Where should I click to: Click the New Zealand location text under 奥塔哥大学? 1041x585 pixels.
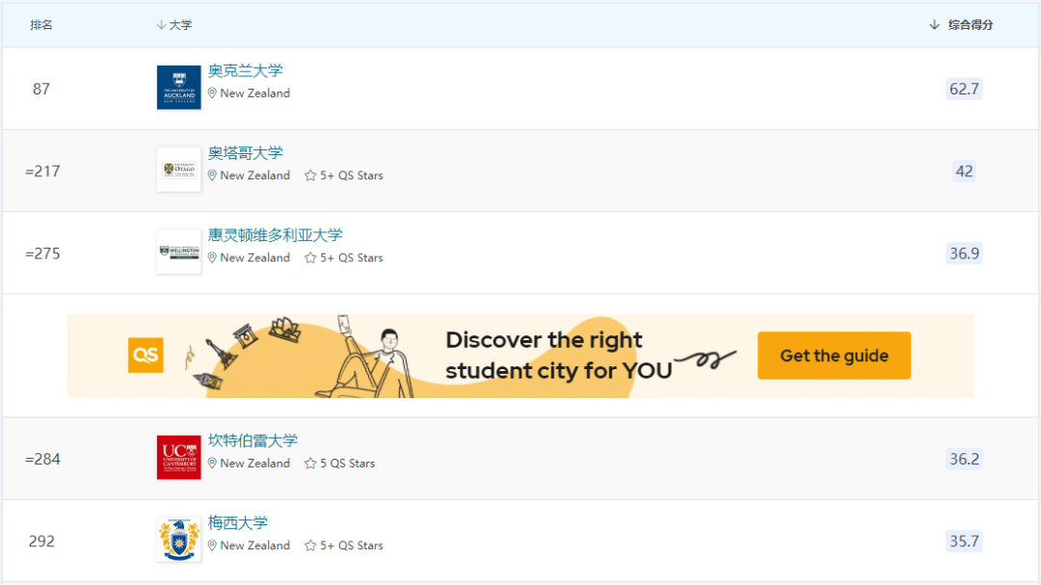(x=254, y=176)
